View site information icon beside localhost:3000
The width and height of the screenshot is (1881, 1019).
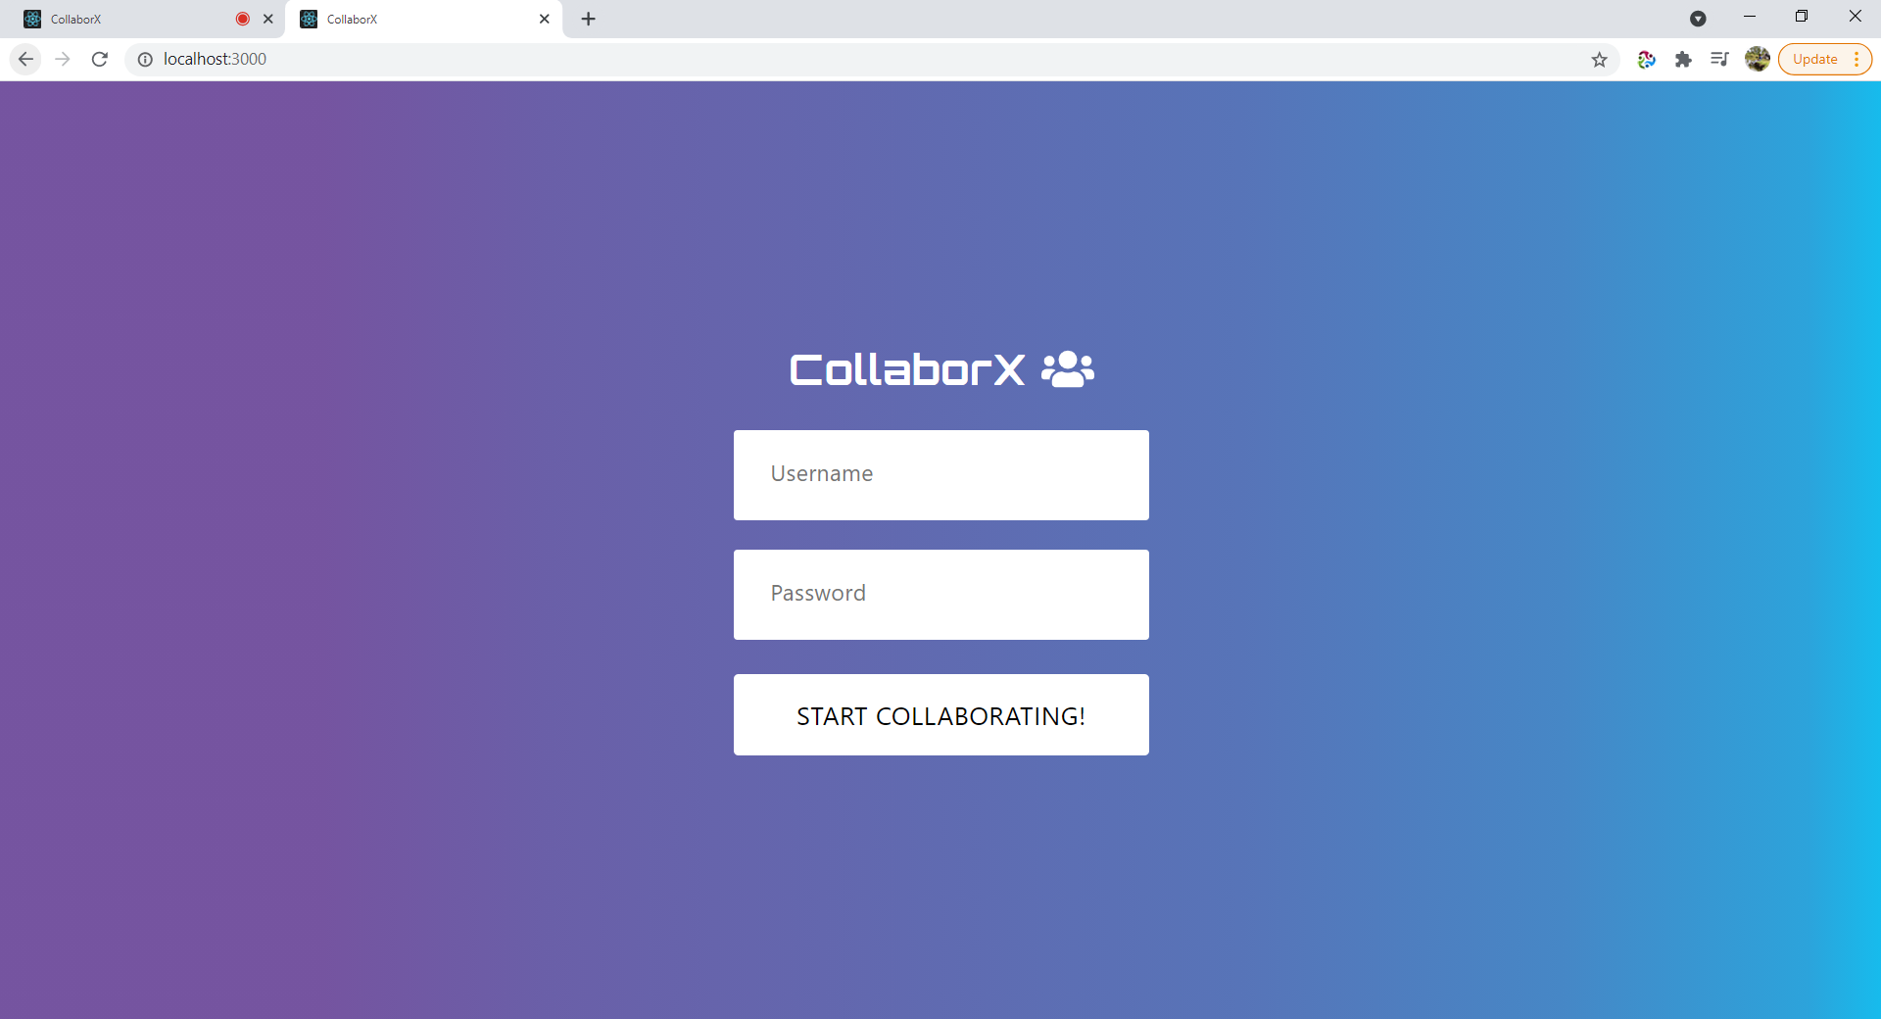point(145,60)
